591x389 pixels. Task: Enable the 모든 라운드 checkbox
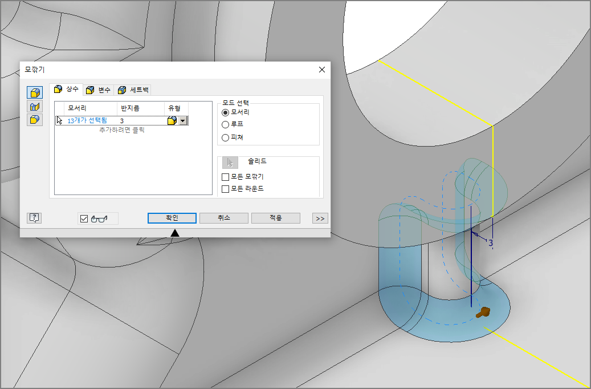[x=225, y=189]
